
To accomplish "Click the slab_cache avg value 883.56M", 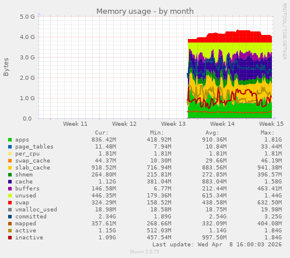I will point(214,168).
